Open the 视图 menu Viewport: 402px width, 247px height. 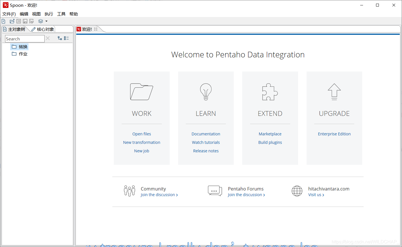click(x=36, y=14)
